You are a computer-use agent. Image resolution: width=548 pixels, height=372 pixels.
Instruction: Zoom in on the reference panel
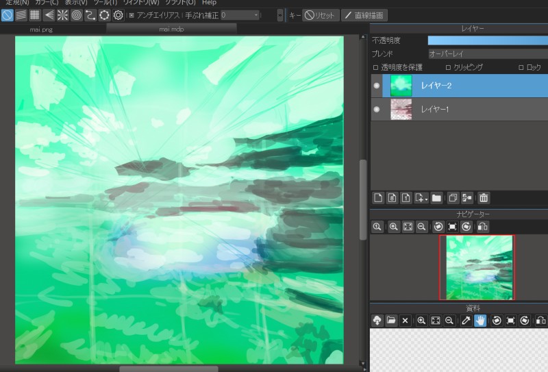[421, 320]
